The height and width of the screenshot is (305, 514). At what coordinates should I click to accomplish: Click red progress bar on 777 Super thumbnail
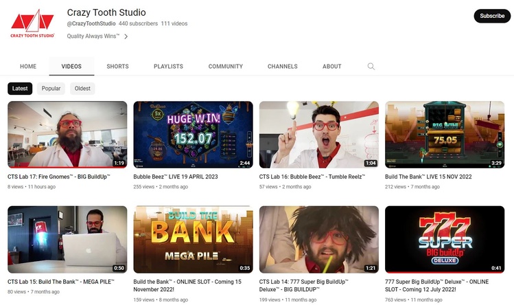[445, 272]
